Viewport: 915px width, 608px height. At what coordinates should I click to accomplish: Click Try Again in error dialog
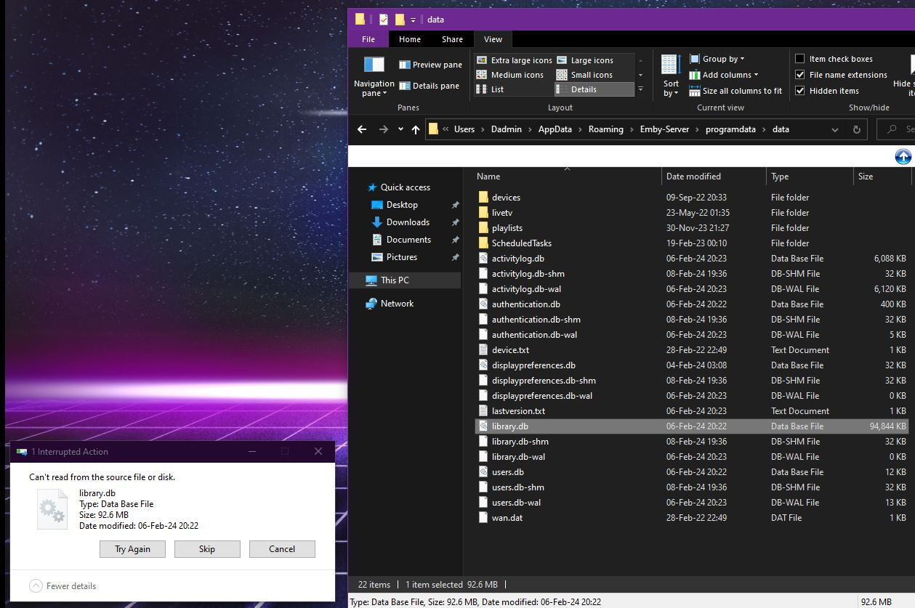click(x=132, y=549)
